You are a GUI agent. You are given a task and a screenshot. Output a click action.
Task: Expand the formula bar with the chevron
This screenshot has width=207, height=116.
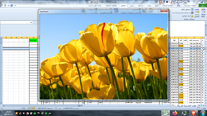click(206, 23)
